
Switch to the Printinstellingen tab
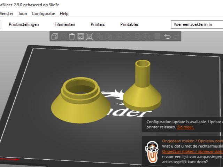tap(24, 24)
